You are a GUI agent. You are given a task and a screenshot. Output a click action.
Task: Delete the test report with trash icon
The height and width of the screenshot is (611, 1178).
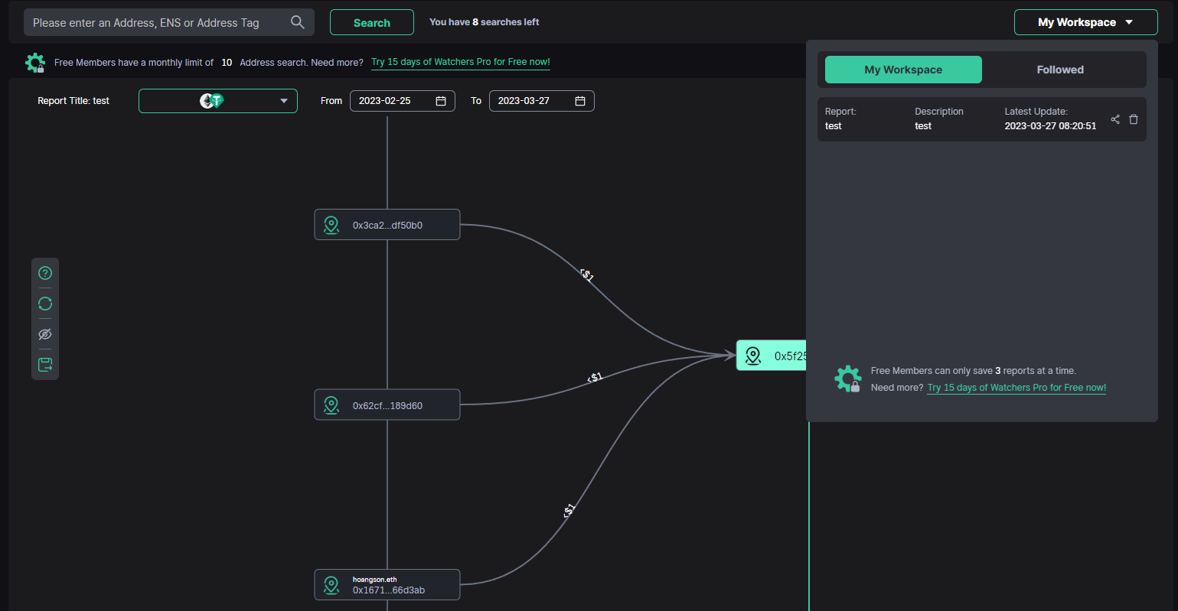click(1134, 119)
